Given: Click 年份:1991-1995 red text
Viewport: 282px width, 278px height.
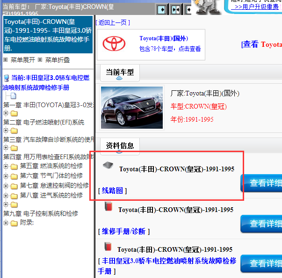Looking at the screenshot, I should [192, 119].
